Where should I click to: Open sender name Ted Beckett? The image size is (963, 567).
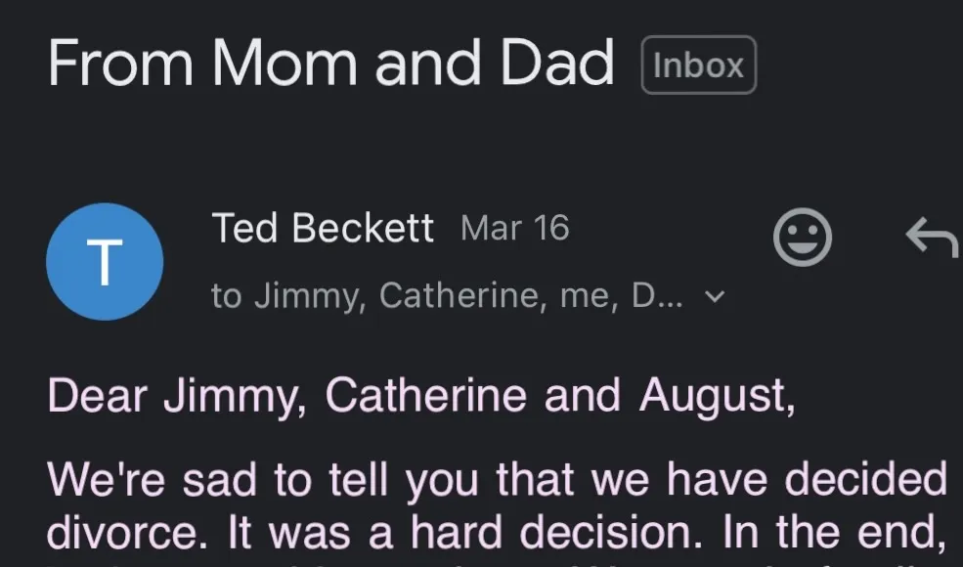pos(323,229)
